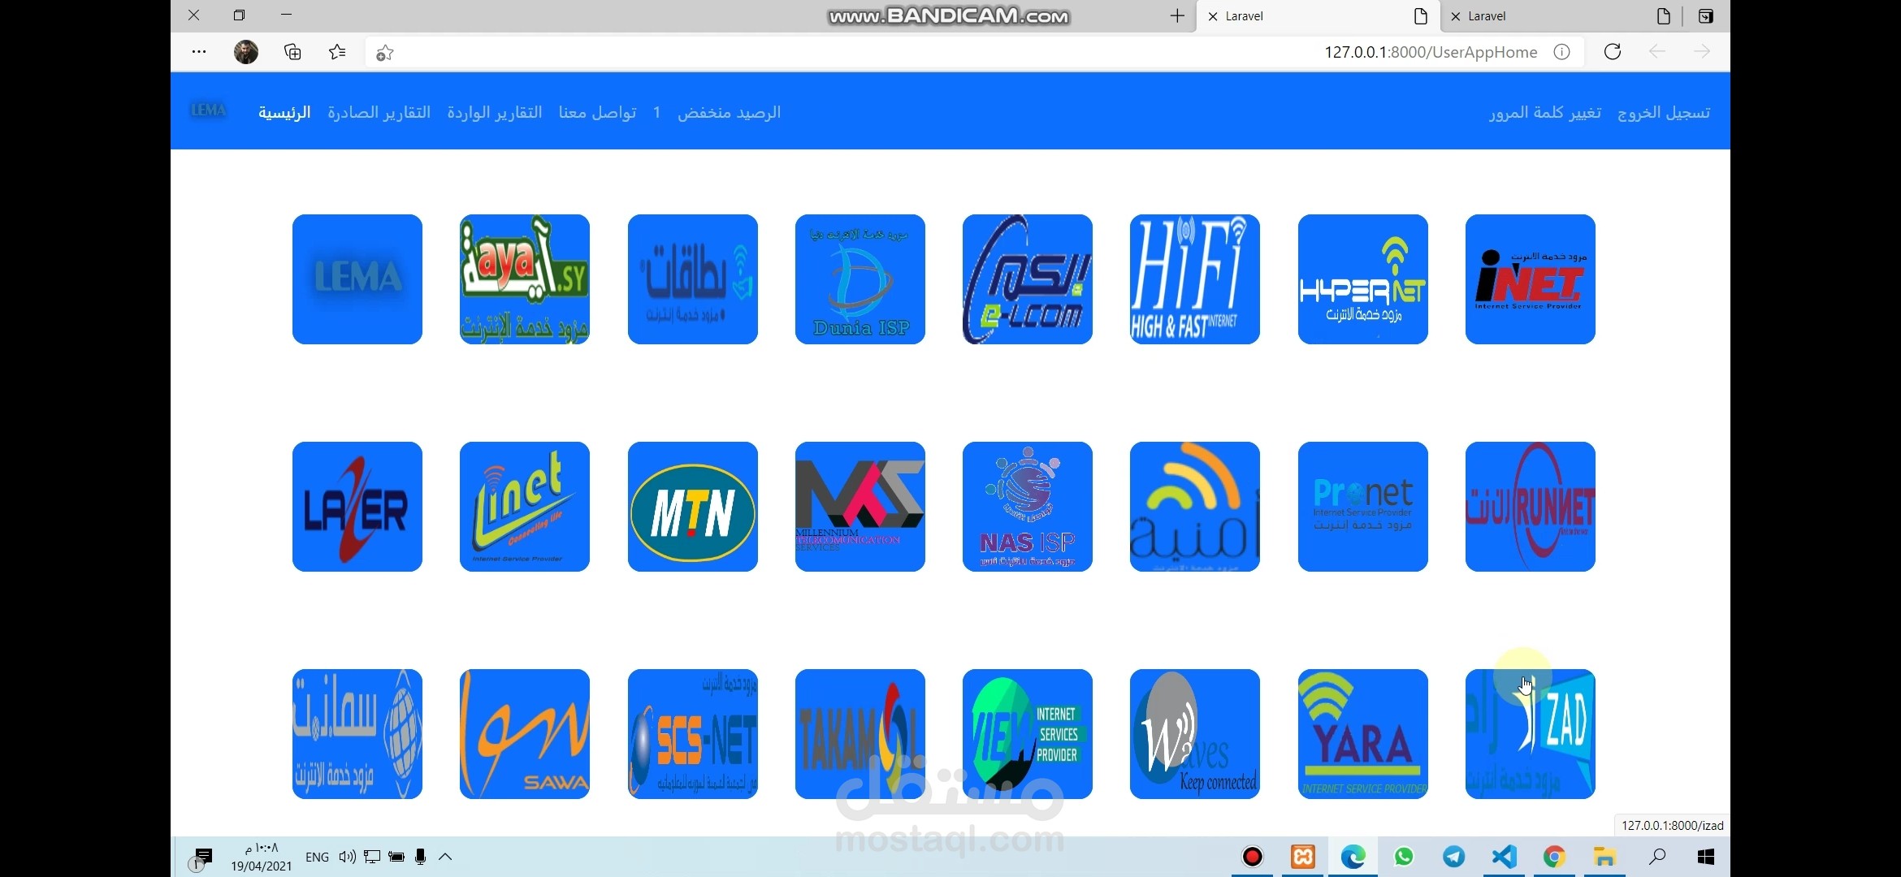Open a new browser tab
This screenshot has height=877, width=1901.
pos(1176,16)
